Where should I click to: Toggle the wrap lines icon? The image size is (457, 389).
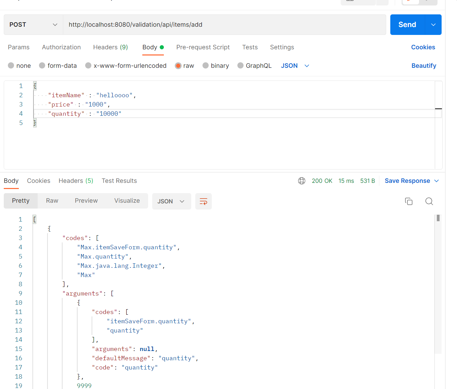pyautogui.click(x=204, y=201)
